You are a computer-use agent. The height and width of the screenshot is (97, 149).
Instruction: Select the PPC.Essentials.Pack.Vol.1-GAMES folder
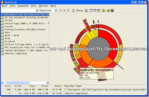[25, 47]
